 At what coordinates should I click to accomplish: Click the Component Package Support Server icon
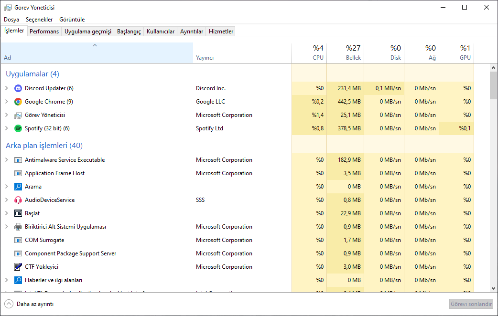tap(18, 253)
